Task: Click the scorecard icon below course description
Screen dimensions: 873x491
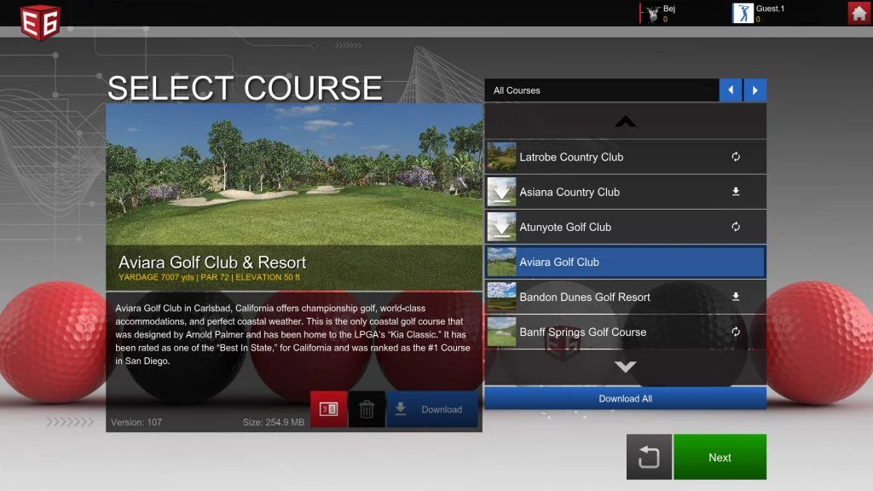Action: pyautogui.click(x=328, y=409)
